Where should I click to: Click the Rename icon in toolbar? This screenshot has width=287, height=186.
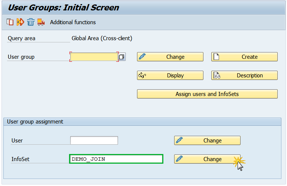pyautogui.click(x=20, y=22)
